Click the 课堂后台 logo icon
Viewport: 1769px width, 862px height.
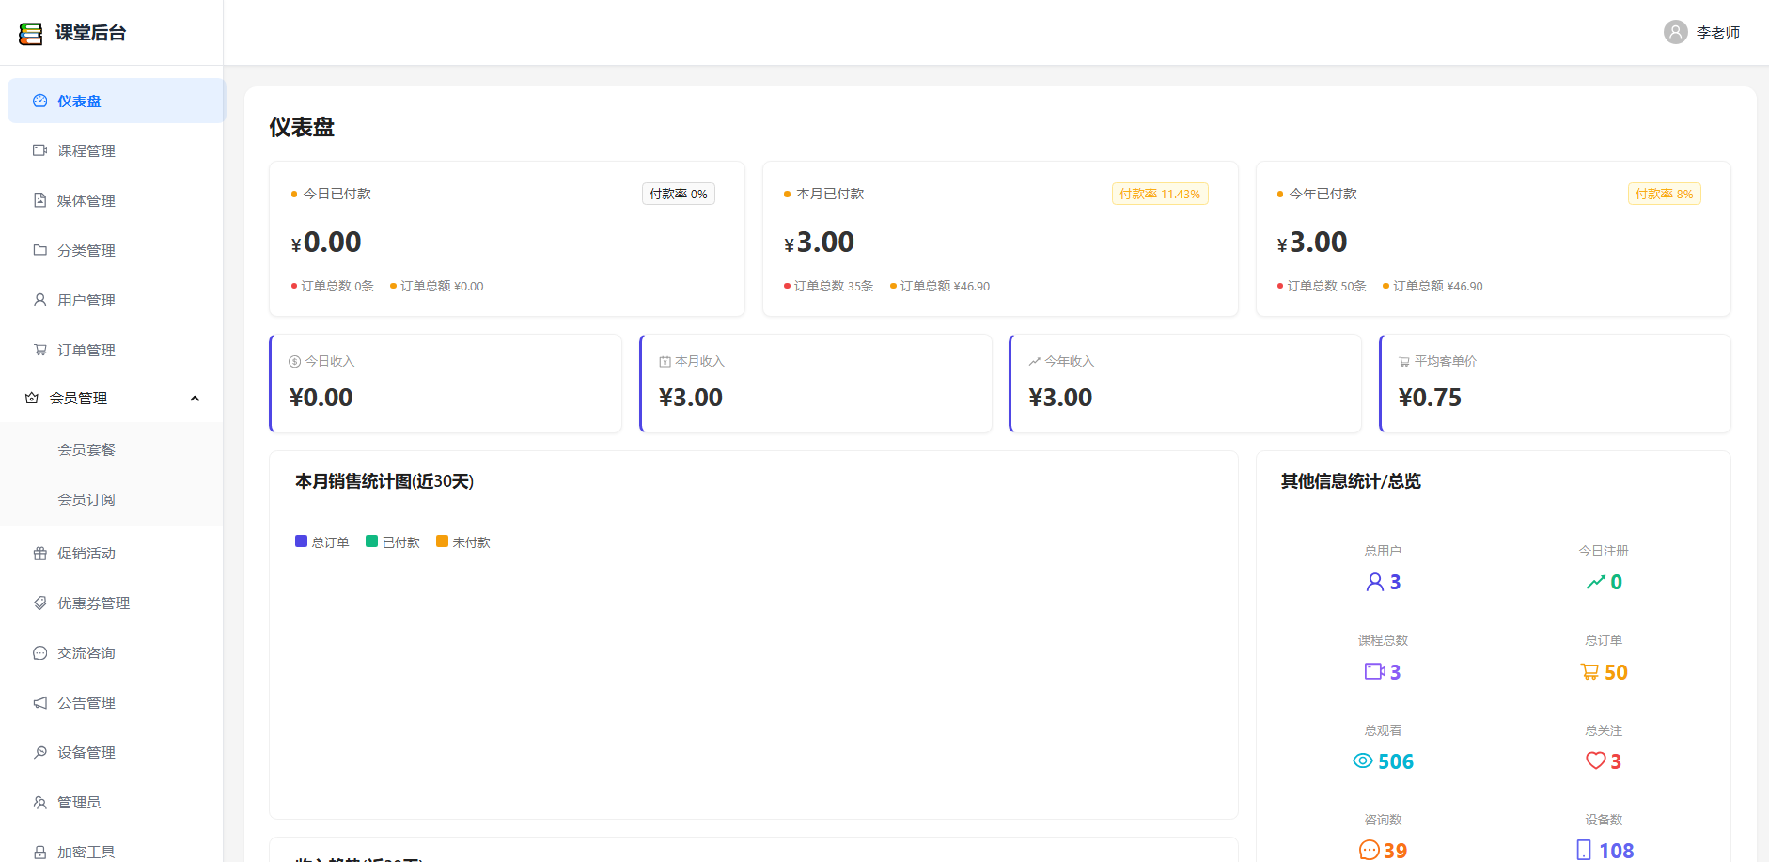31,34
